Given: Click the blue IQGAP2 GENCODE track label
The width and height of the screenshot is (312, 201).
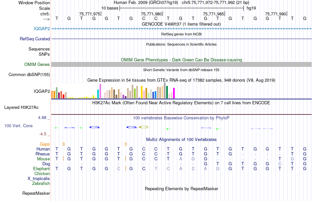Looking at the screenshot, I should tap(42, 29).
